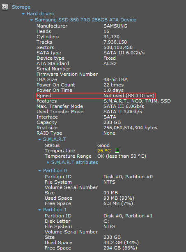Select Samsung SSD 850 PRO 256GB ATA Device title
The width and height of the screenshot is (186, 252).
[85, 20]
